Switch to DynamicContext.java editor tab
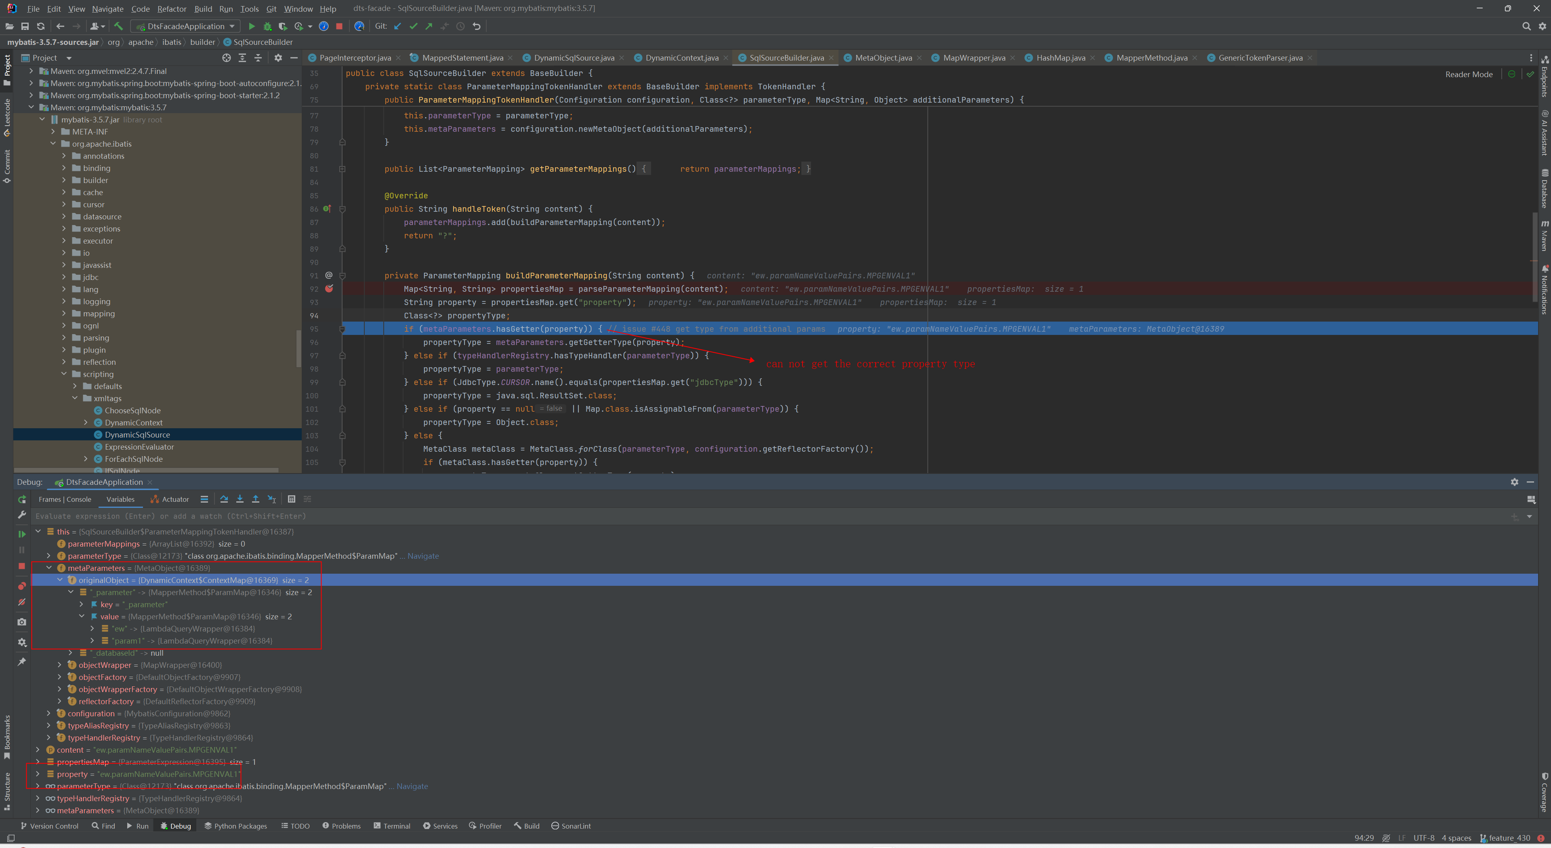Image resolution: width=1551 pixels, height=848 pixels. (681, 58)
